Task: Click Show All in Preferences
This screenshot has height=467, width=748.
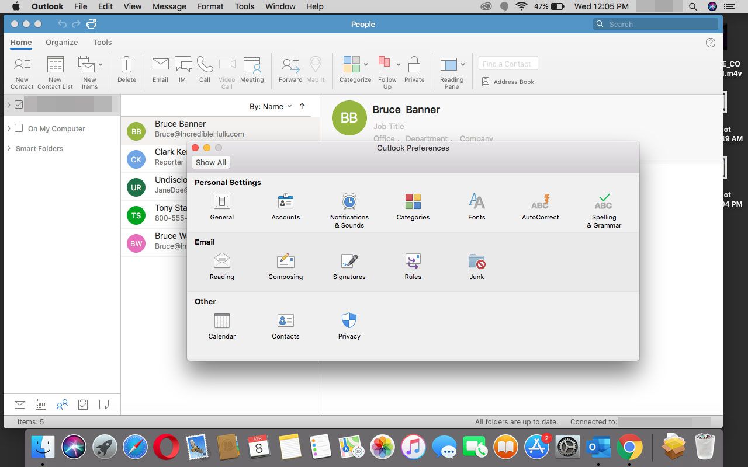Action: point(211,162)
